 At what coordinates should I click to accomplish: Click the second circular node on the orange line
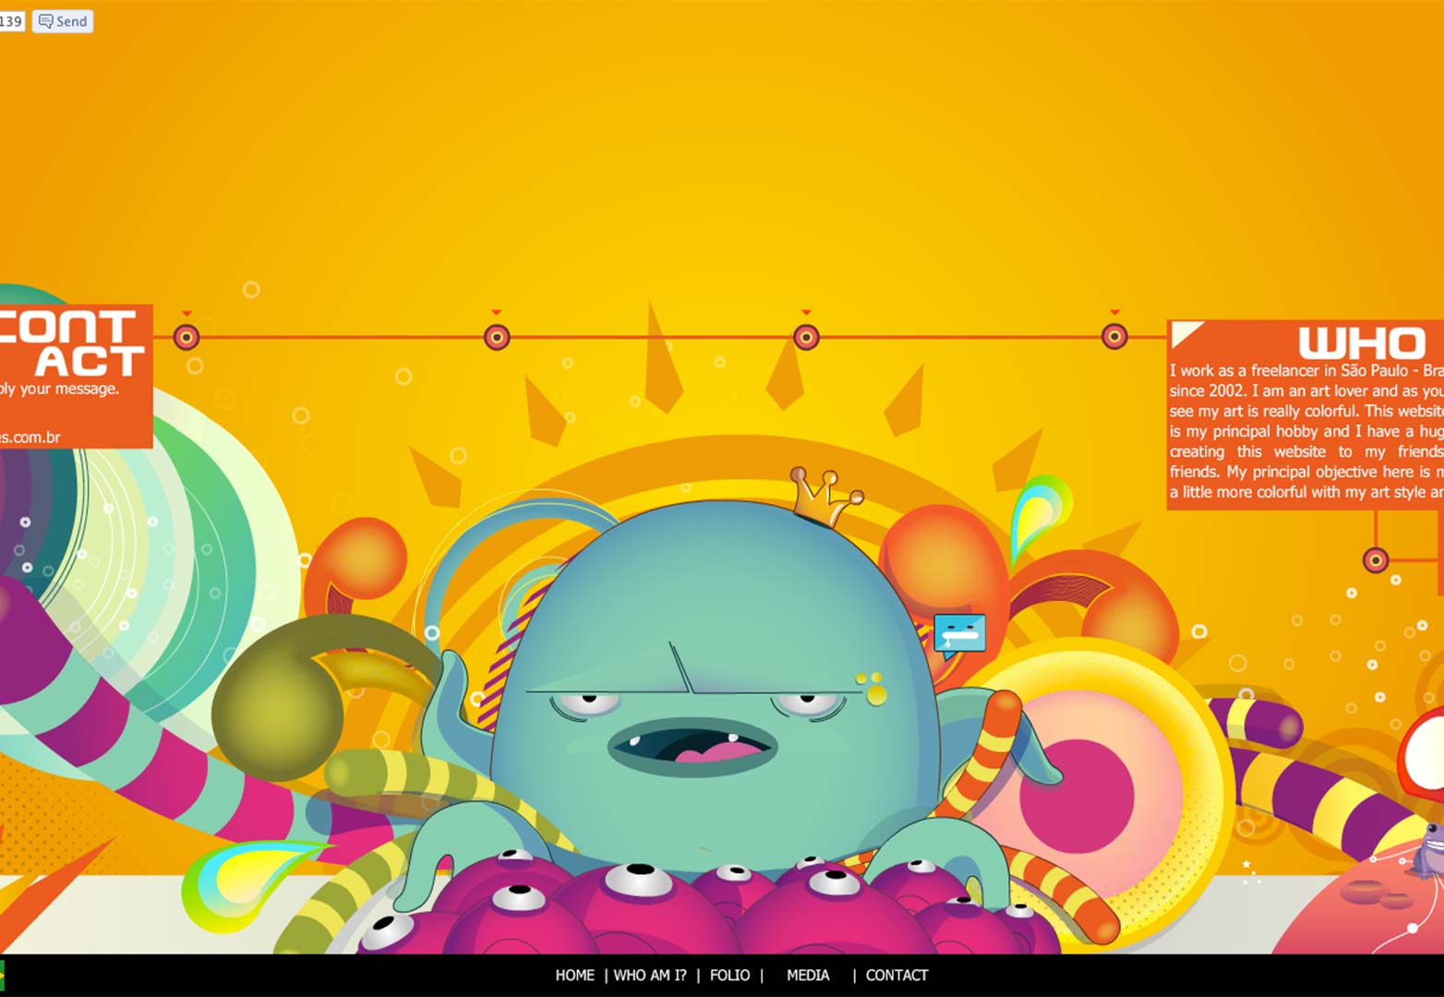click(x=497, y=337)
